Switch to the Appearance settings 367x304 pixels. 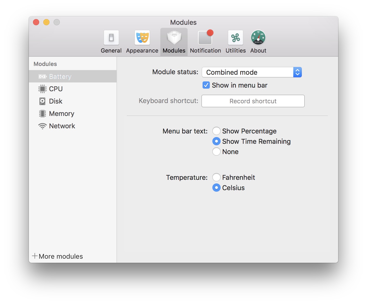coord(142,41)
